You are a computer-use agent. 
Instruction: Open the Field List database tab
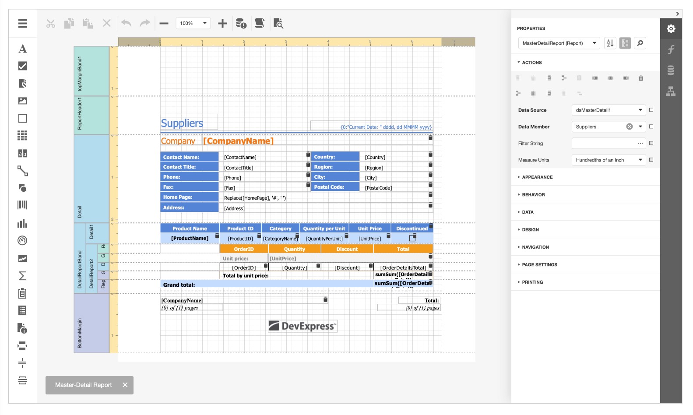[671, 70]
